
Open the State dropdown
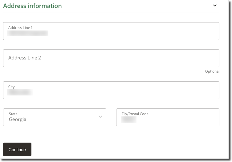coord(55,117)
